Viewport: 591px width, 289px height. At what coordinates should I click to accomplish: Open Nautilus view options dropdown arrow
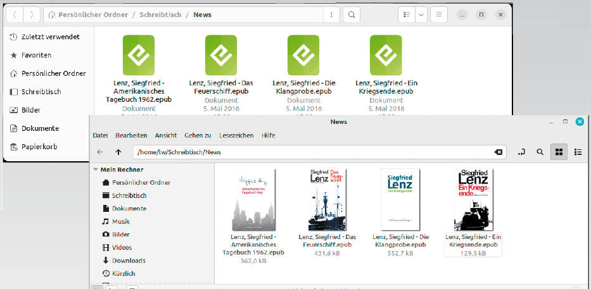click(421, 15)
